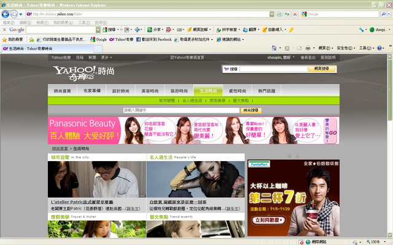The image size is (393, 245).
Task: Open recent pages dropdown beside Forward button
Action: pyautogui.click(x=21, y=14)
